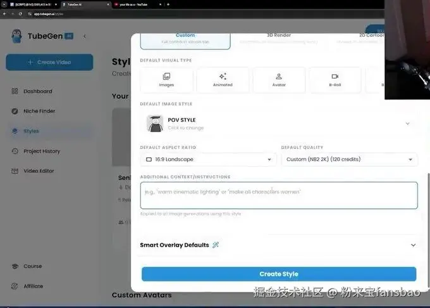Expand Smart Overlay Defaults section
This screenshot has width=430, height=308.
pyautogui.click(x=278, y=245)
